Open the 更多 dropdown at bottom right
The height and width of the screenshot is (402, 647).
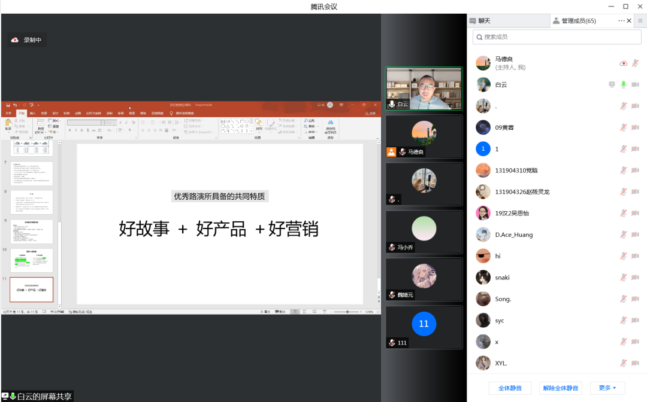pyautogui.click(x=607, y=388)
